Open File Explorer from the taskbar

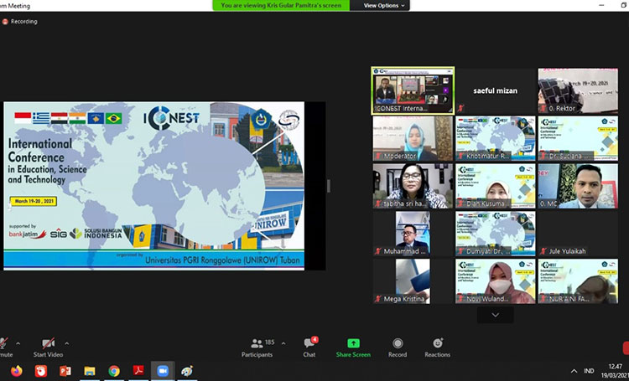90,371
